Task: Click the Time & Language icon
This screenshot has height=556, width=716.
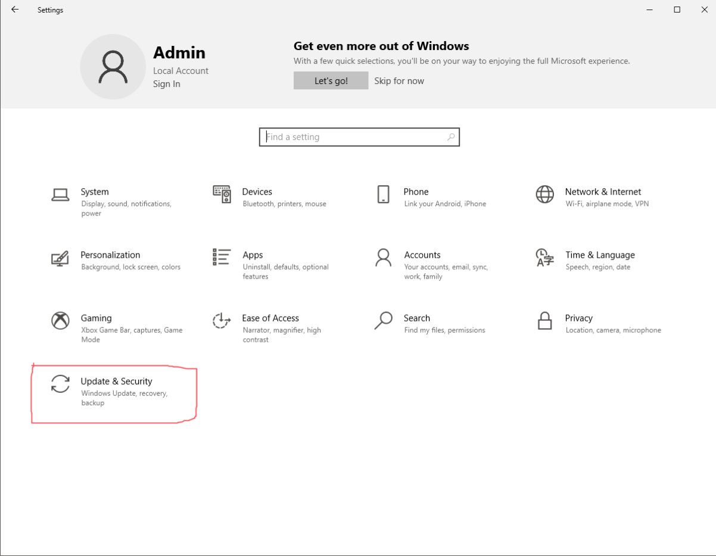Action: click(544, 258)
